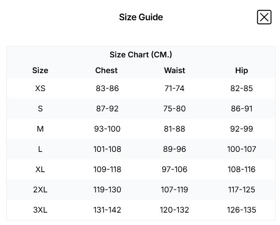Click the Size Guide title
This screenshot has width=280, height=225.
(x=141, y=17)
